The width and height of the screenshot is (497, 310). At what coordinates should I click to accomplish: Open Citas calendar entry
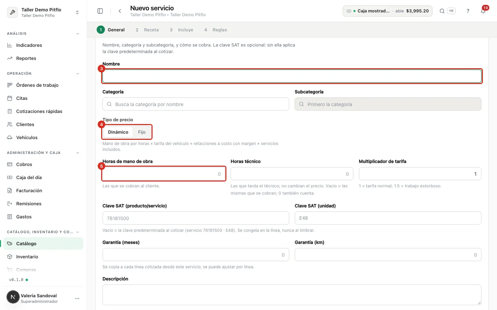pyautogui.click(x=43, y=98)
